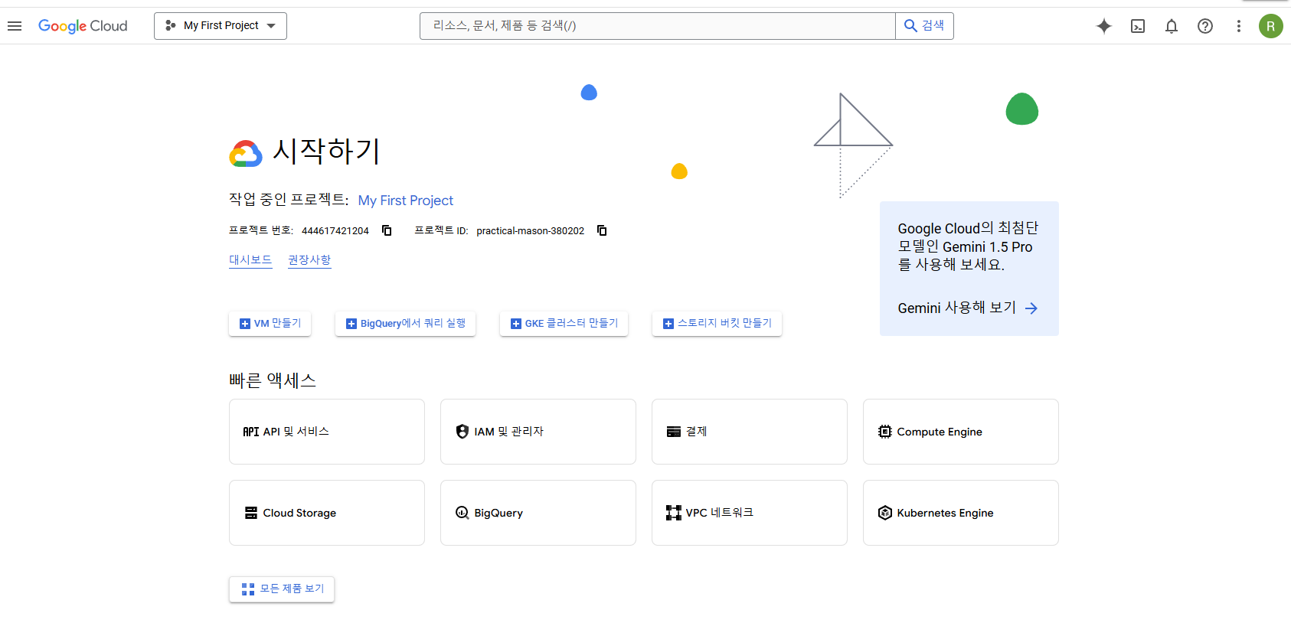Go to the 대시보드 link

point(250,260)
